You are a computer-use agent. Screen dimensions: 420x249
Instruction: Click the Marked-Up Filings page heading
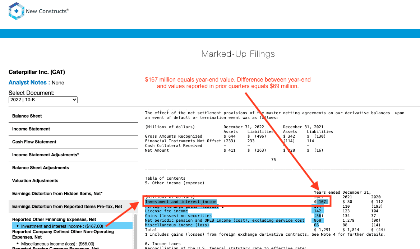click(x=238, y=54)
